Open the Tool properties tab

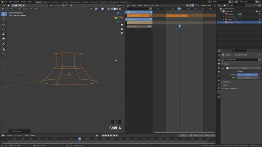pyautogui.click(x=219, y=56)
